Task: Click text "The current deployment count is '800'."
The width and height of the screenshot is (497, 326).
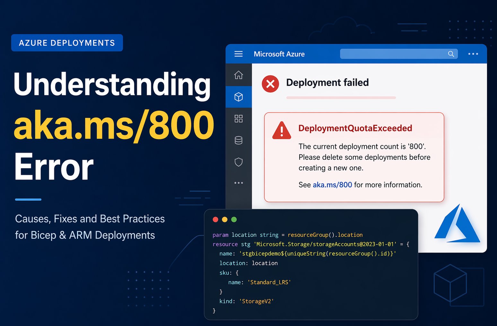Action: coord(362,146)
